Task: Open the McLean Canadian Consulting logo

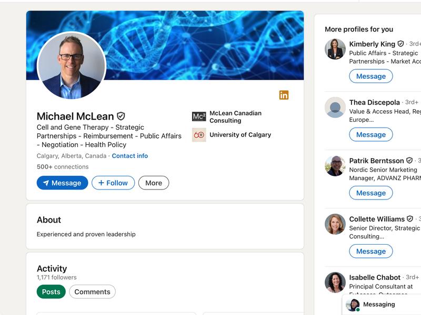Action: click(x=199, y=117)
